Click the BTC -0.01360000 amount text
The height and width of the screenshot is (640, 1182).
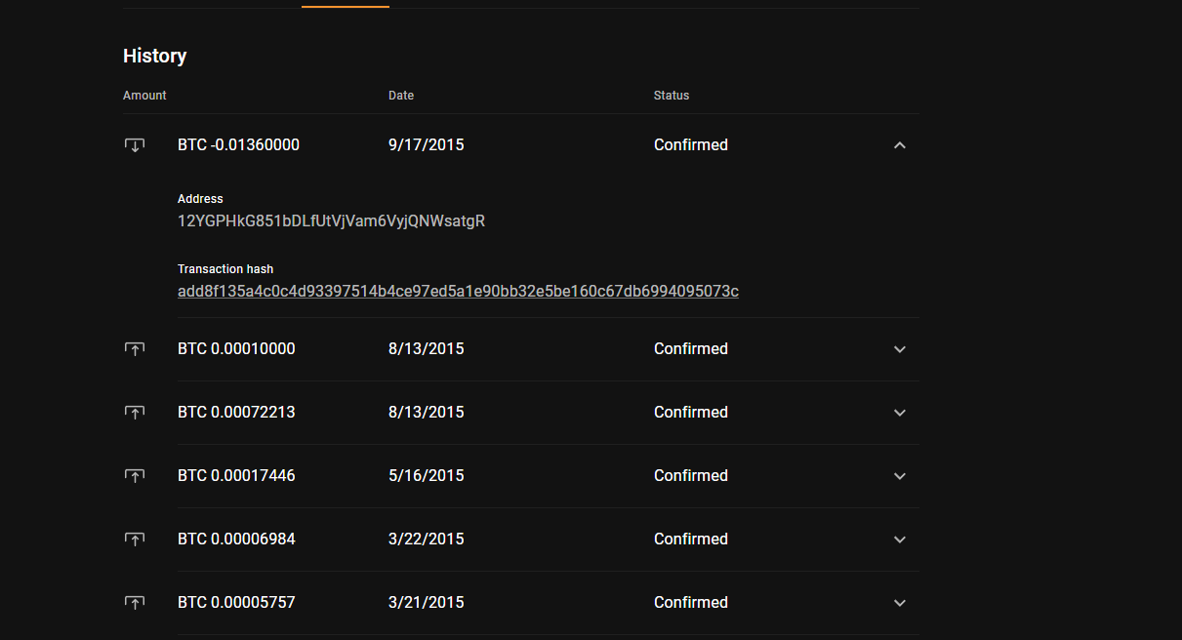coord(238,145)
